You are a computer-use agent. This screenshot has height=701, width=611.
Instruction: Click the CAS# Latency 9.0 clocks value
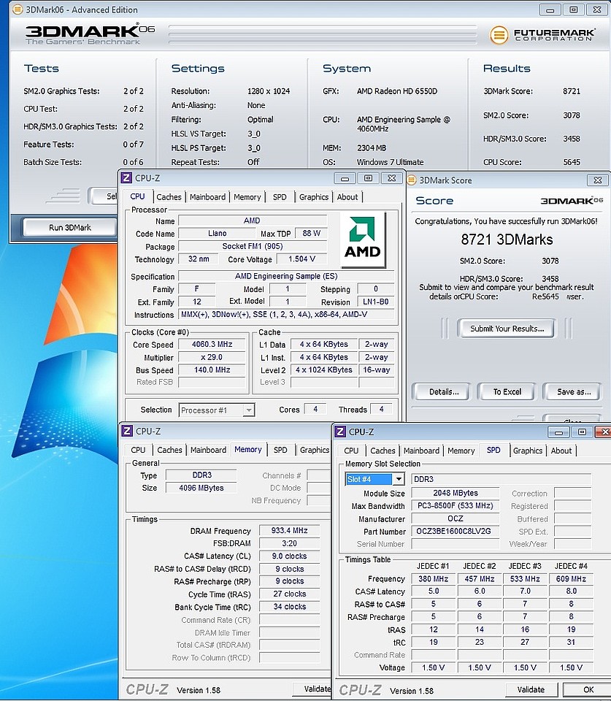(289, 556)
